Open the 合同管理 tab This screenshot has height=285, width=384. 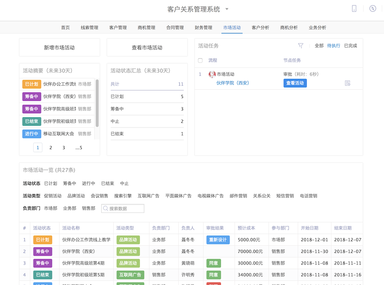(x=175, y=27)
